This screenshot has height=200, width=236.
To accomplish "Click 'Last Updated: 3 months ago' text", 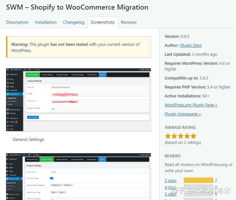I will 191,54.
